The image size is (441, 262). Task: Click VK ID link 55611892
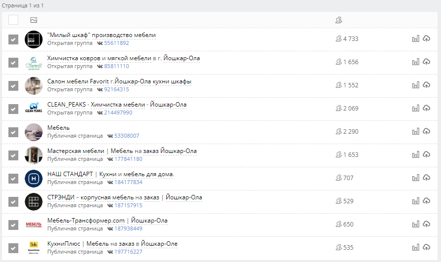(116, 43)
